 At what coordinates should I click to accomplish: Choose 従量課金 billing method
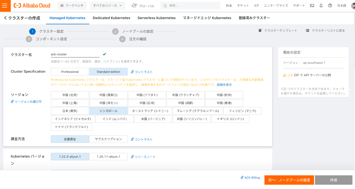pos(70,139)
